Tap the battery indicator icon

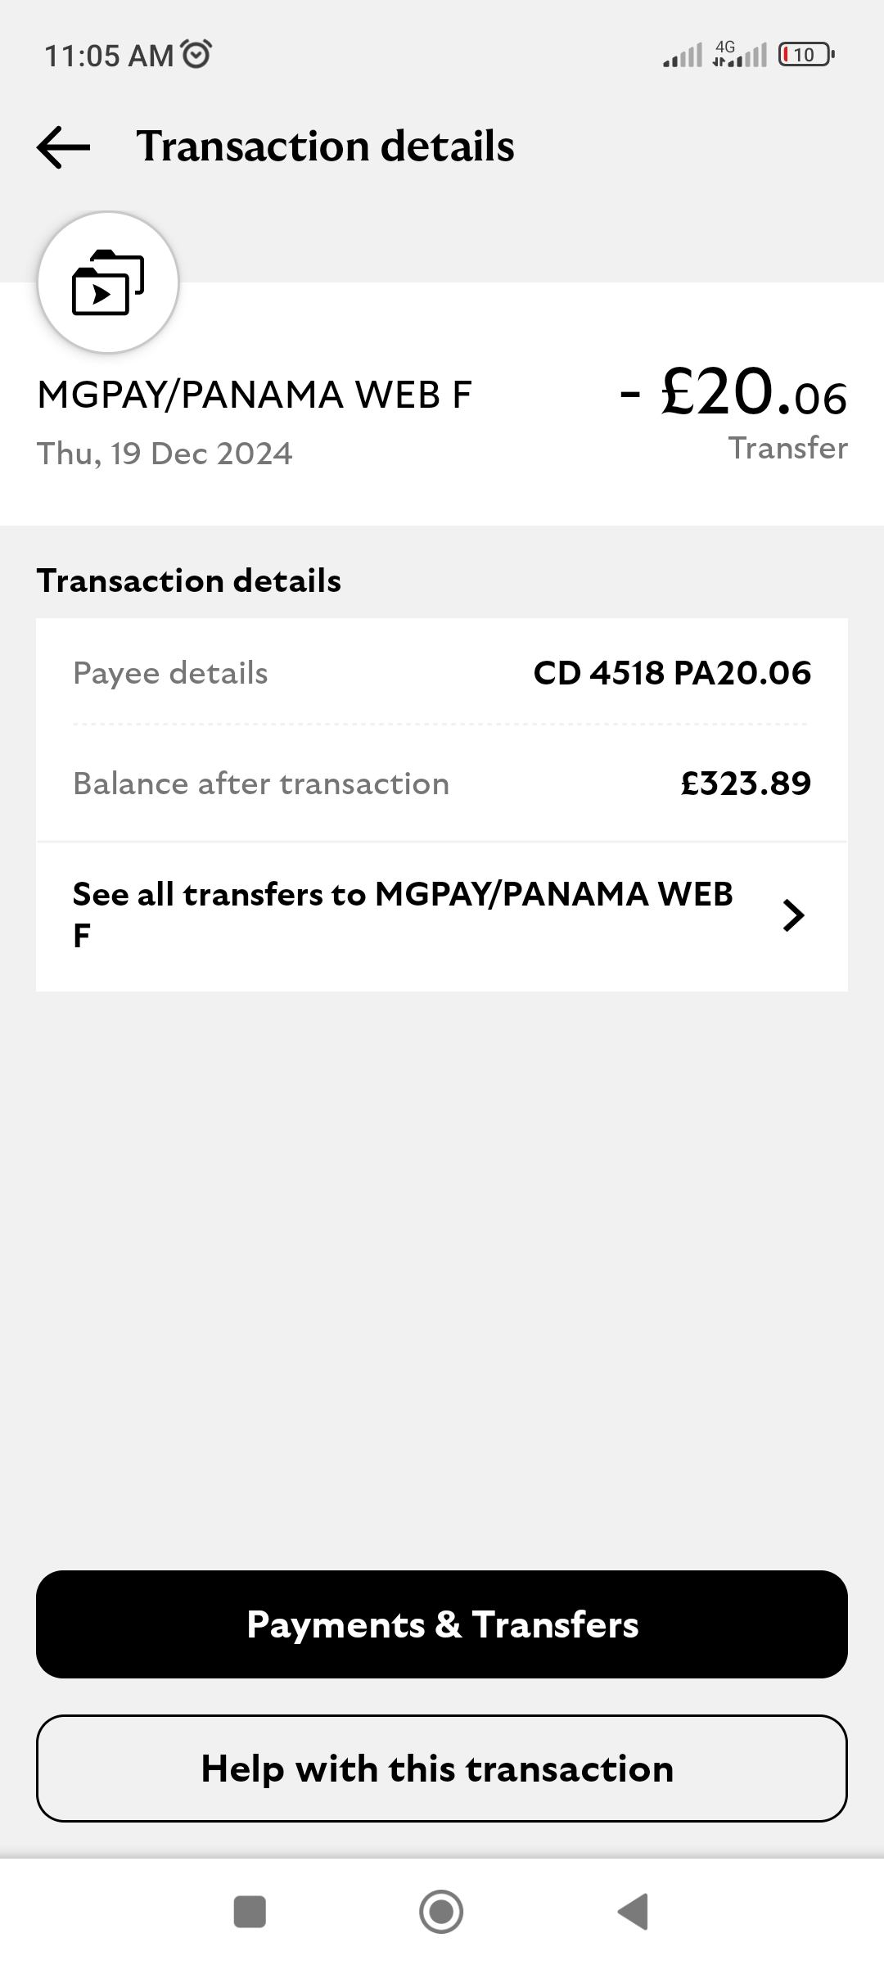[x=805, y=55]
